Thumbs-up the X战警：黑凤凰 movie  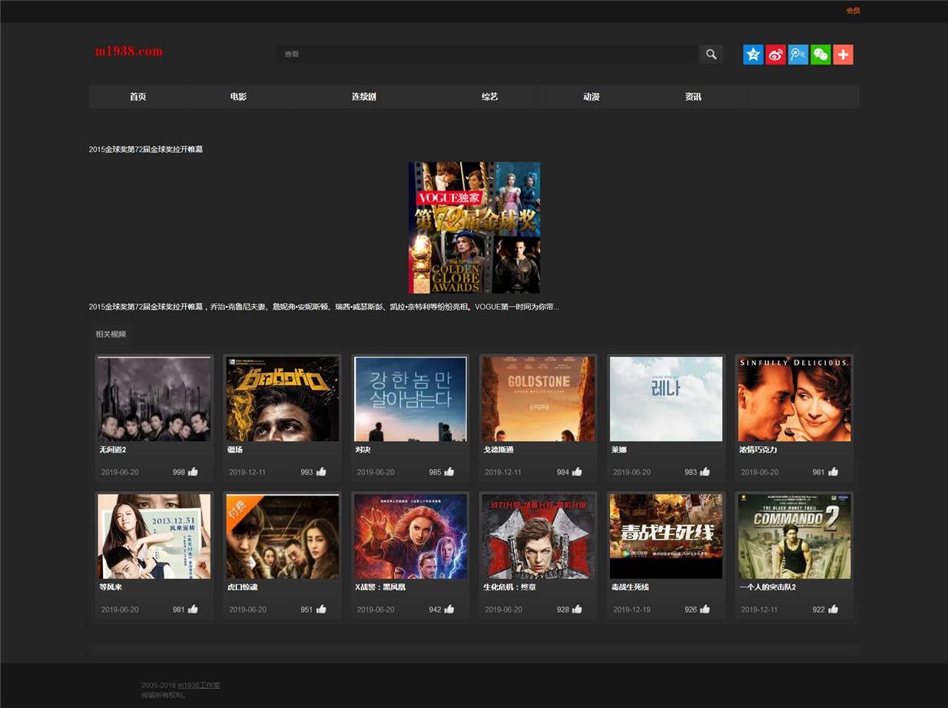[x=449, y=609]
